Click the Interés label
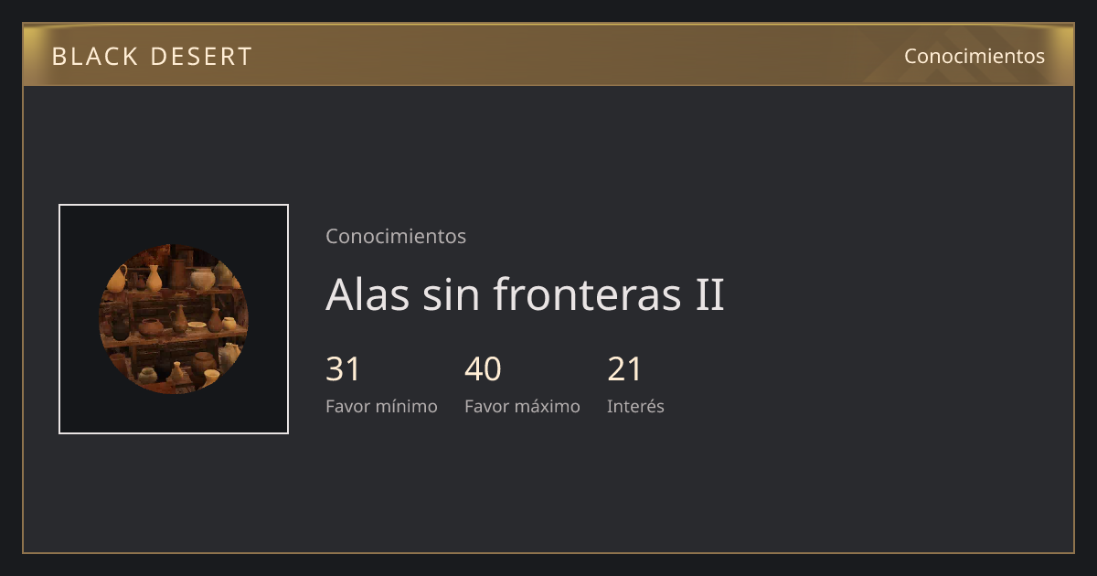1097x576 pixels. pos(635,406)
